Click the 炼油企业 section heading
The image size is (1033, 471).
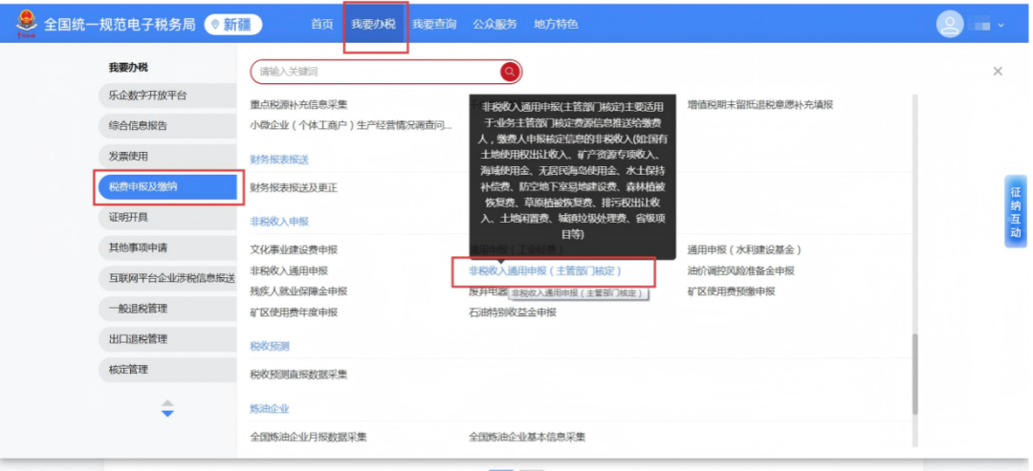click(270, 409)
